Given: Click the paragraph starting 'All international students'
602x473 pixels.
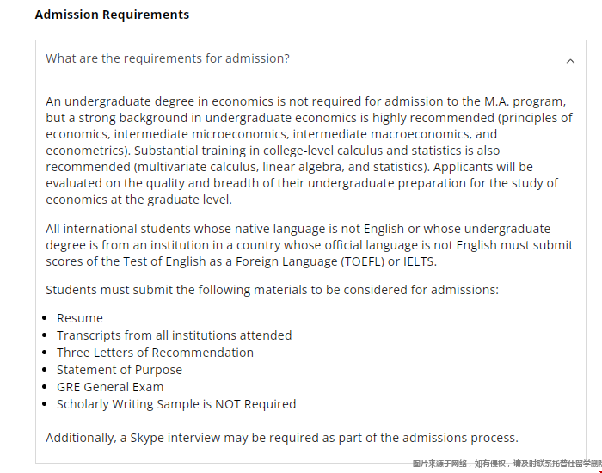Looking at the screenshot, I should point(305,245).
